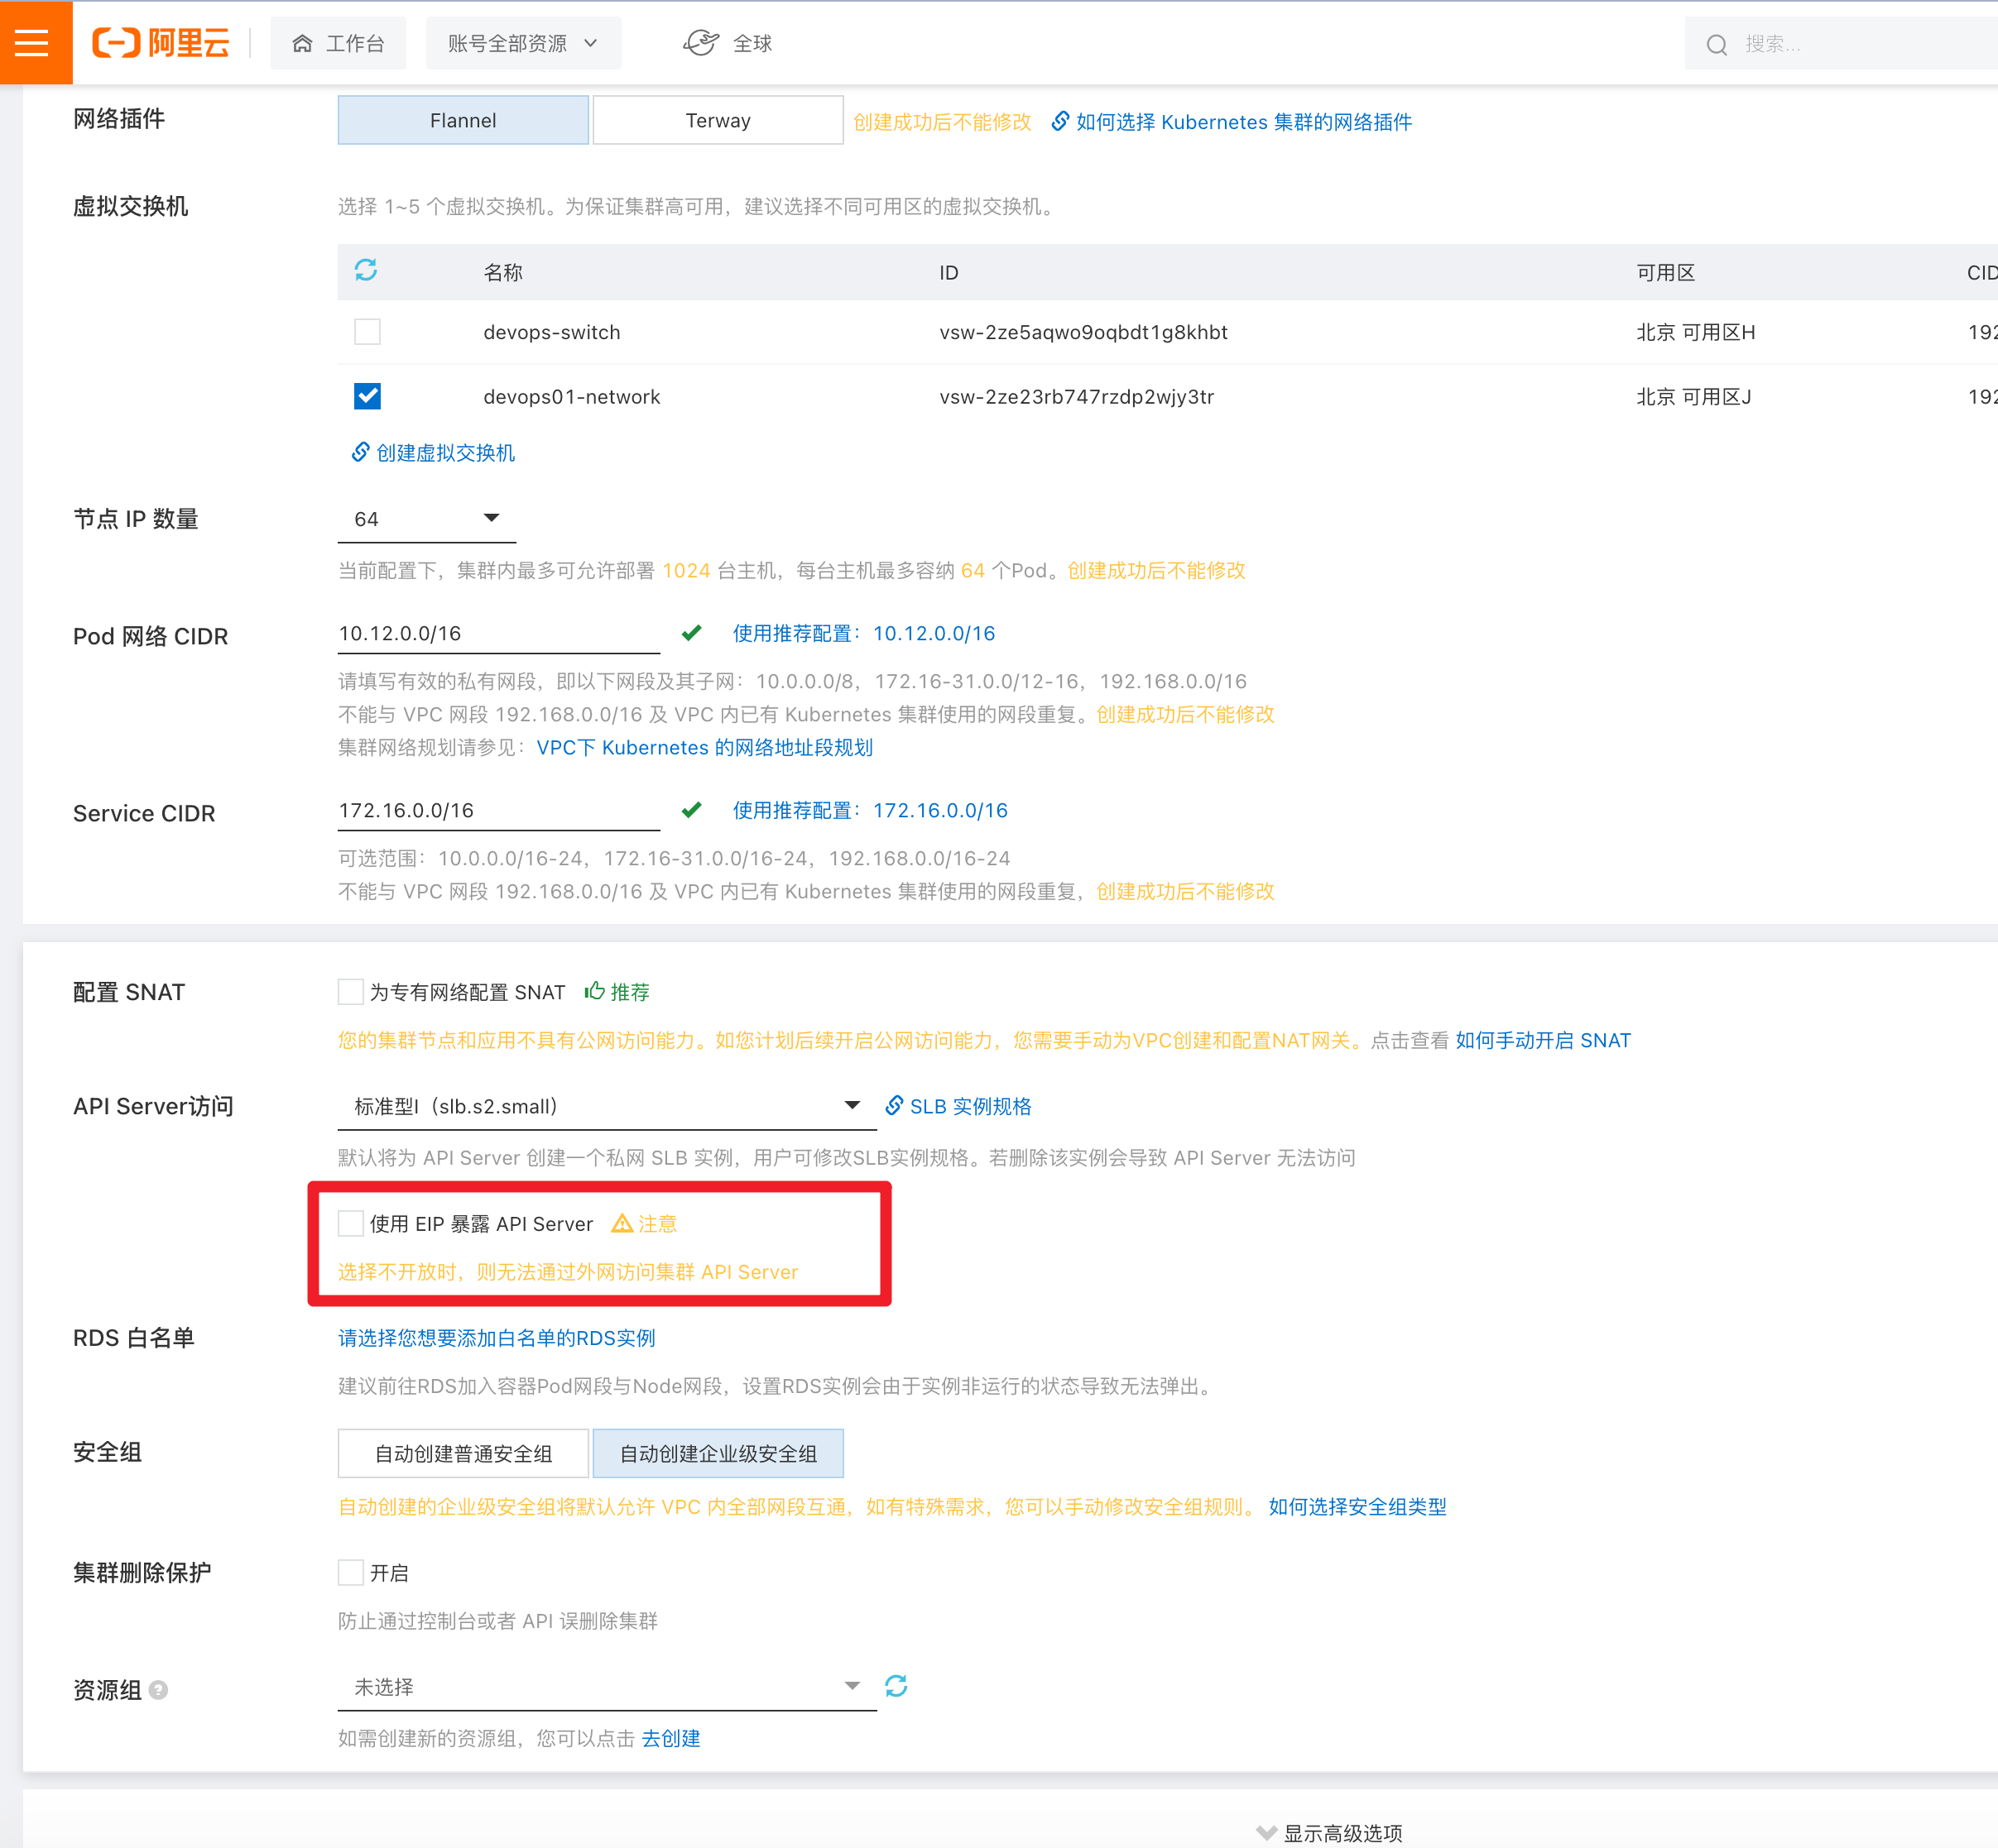Open the orange hamburger menu icon
Image resolution: width=1998 pixels, height=1848 pixels.
(32, 43)
